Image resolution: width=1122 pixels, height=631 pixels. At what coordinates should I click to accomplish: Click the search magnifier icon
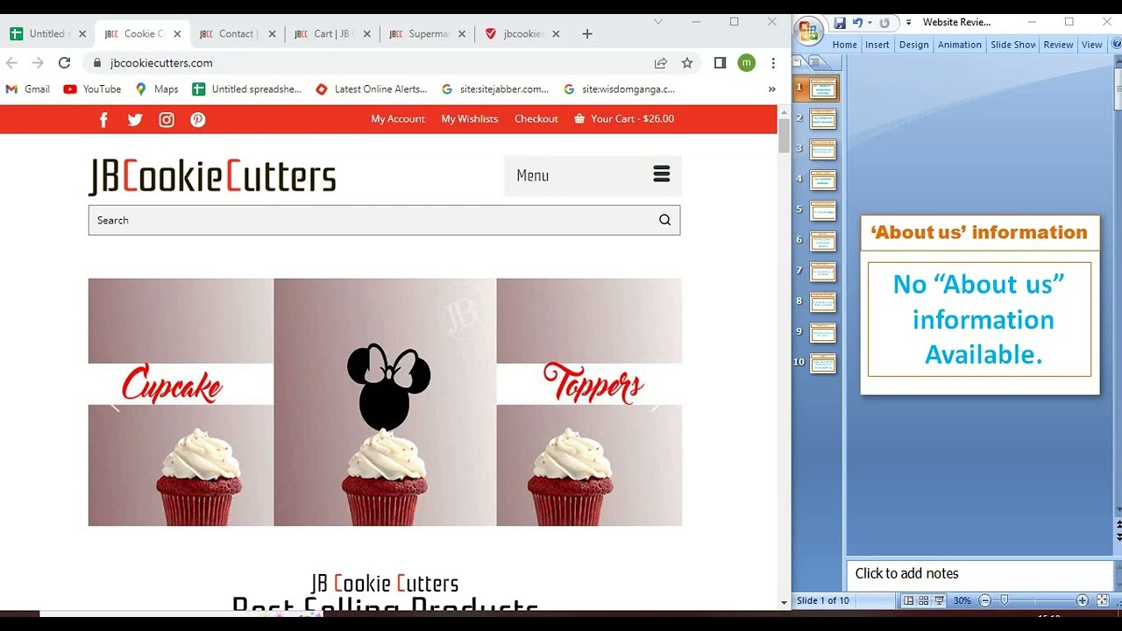tap(664, 221)
